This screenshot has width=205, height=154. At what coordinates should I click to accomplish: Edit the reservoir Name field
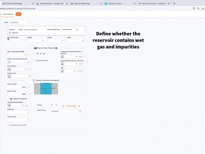18,22
